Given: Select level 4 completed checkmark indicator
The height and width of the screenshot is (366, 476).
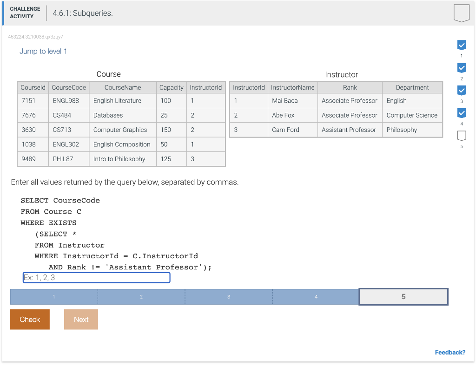Looking at the screenshot, I should point(462,113).
